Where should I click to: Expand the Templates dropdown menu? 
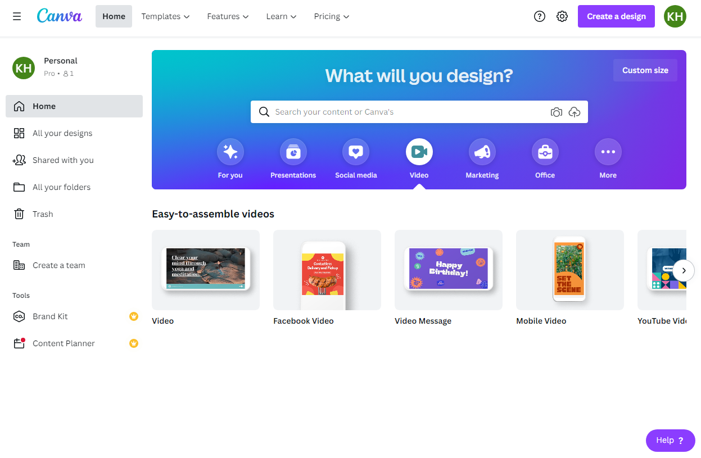click(165, 16)
